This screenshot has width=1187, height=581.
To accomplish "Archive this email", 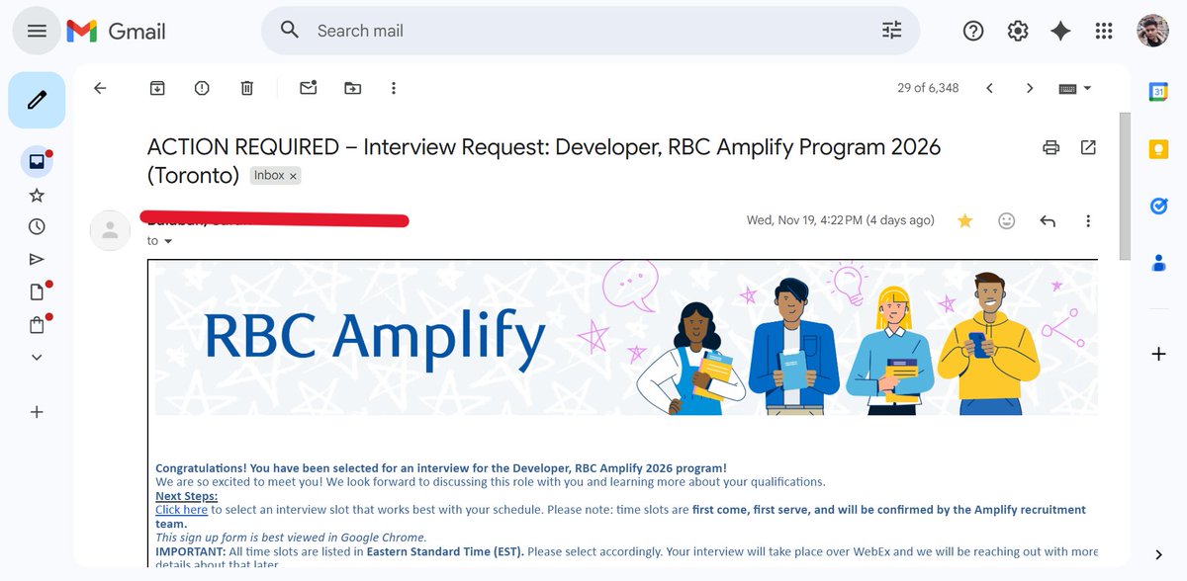I will pos(157,88).
